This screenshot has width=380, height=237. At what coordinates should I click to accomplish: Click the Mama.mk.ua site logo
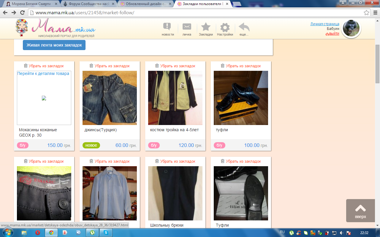pos(55,28)
